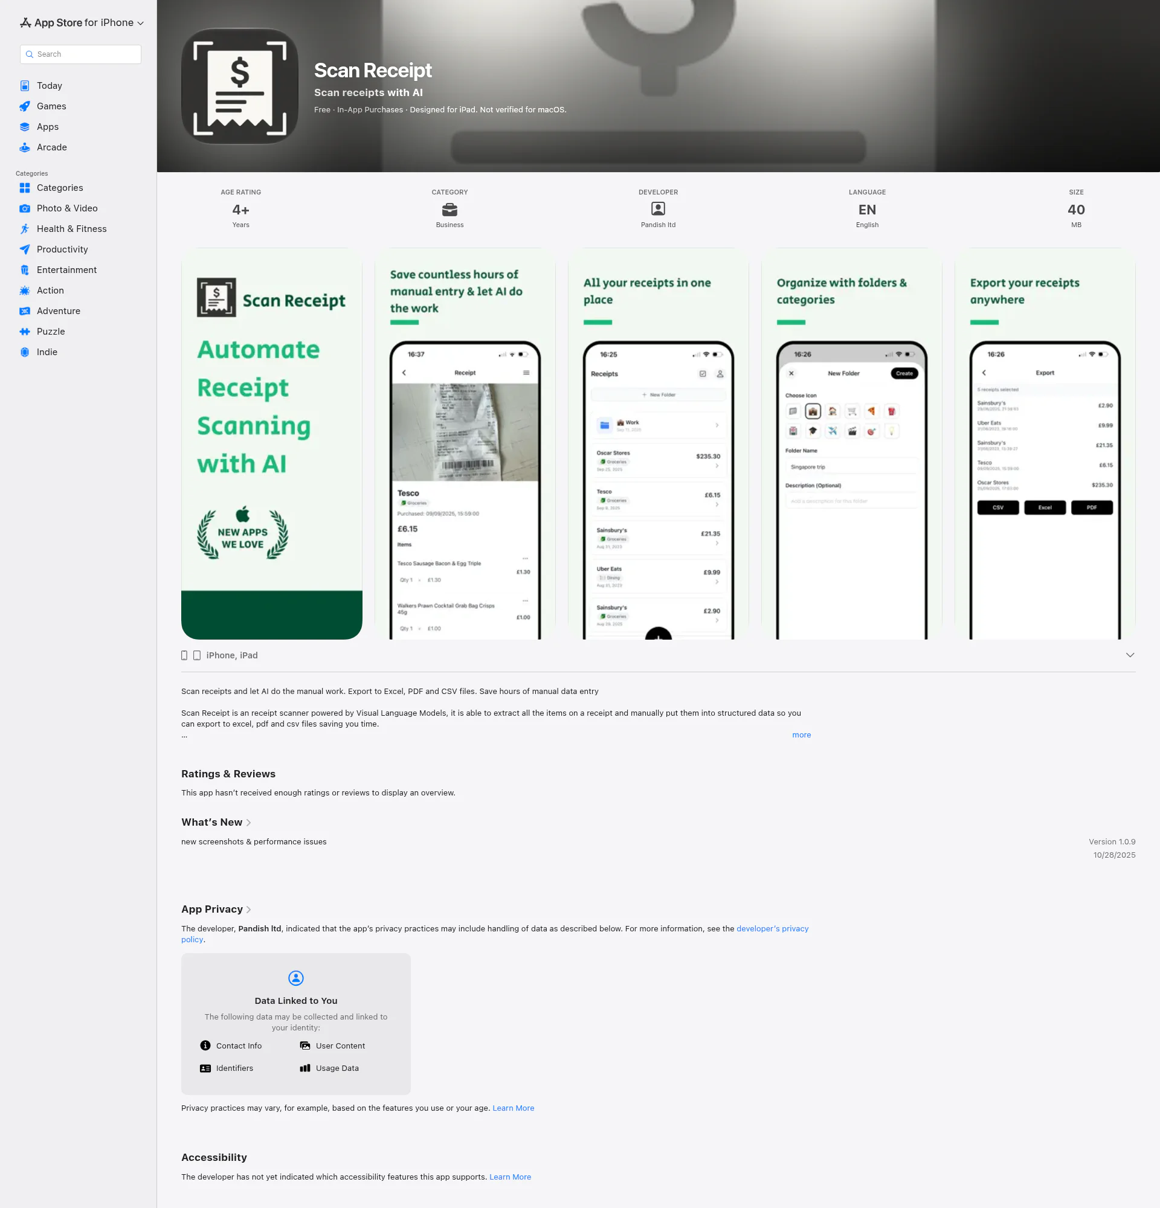Open the Export your receipts screenshot
This screenshot has width=1160, height=1208.
[x=1045, y=444]
